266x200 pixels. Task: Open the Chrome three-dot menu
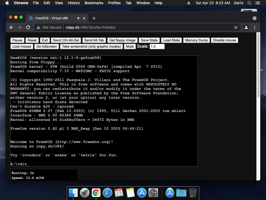[x=255, y=27]
